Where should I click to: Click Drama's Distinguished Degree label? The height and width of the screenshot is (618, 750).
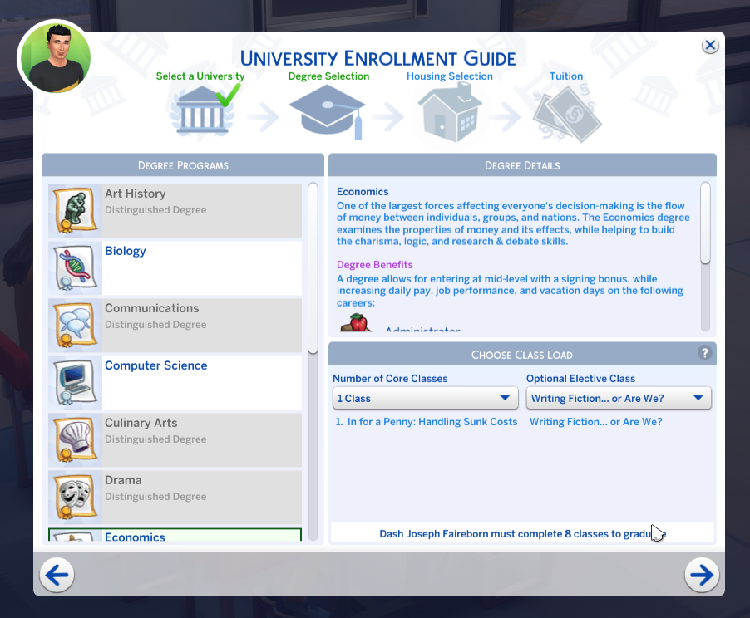click(x=155, y=497)
